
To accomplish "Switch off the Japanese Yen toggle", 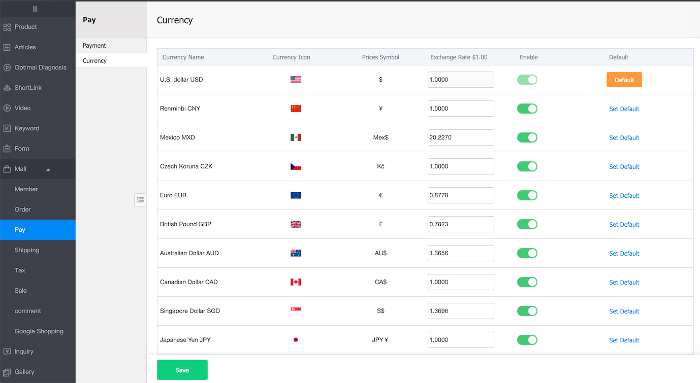I will (527, 340).
